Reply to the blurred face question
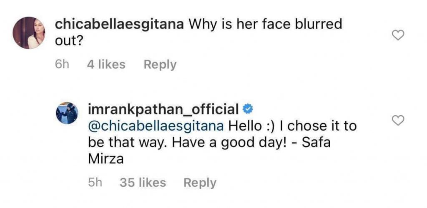 click(x=160, y=64)
